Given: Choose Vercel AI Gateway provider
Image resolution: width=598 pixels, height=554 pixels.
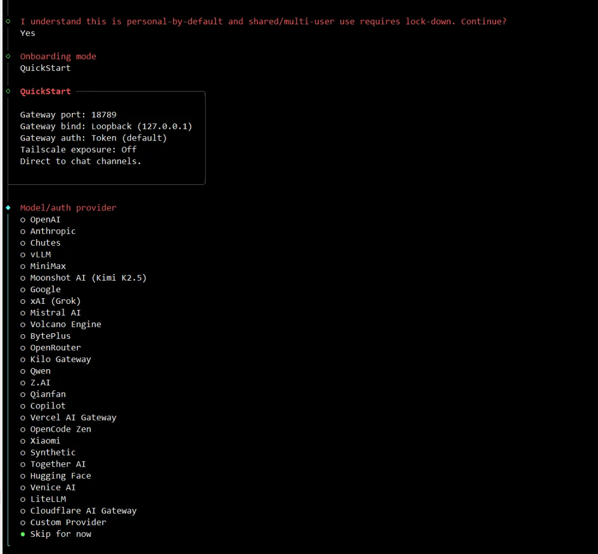Looking at the screenshot, I should pyautogui.click(x=68, y=417).
